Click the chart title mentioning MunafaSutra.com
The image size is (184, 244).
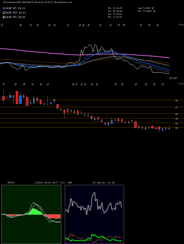[38, 2]
